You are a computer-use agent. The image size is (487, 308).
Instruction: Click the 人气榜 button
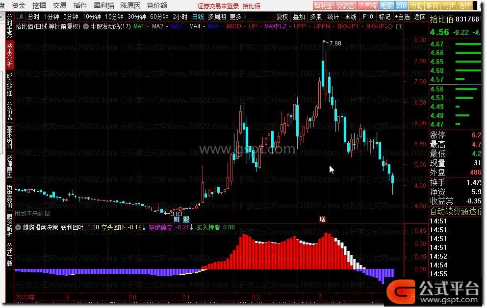tap(367, 5)
